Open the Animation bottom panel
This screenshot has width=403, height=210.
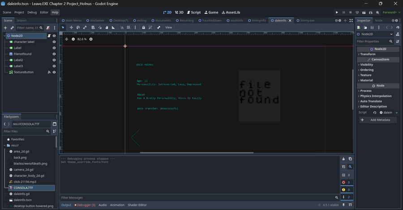coord(117,205)
